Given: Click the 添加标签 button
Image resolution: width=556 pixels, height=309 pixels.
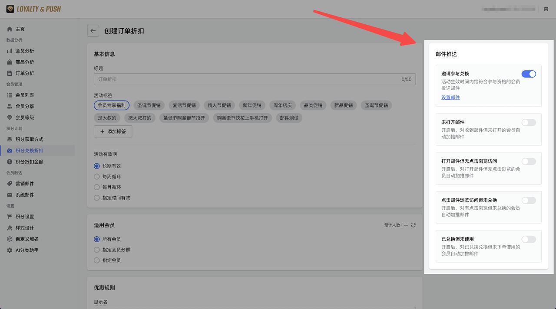Looking at the screenshot, I should pos(113,131).
